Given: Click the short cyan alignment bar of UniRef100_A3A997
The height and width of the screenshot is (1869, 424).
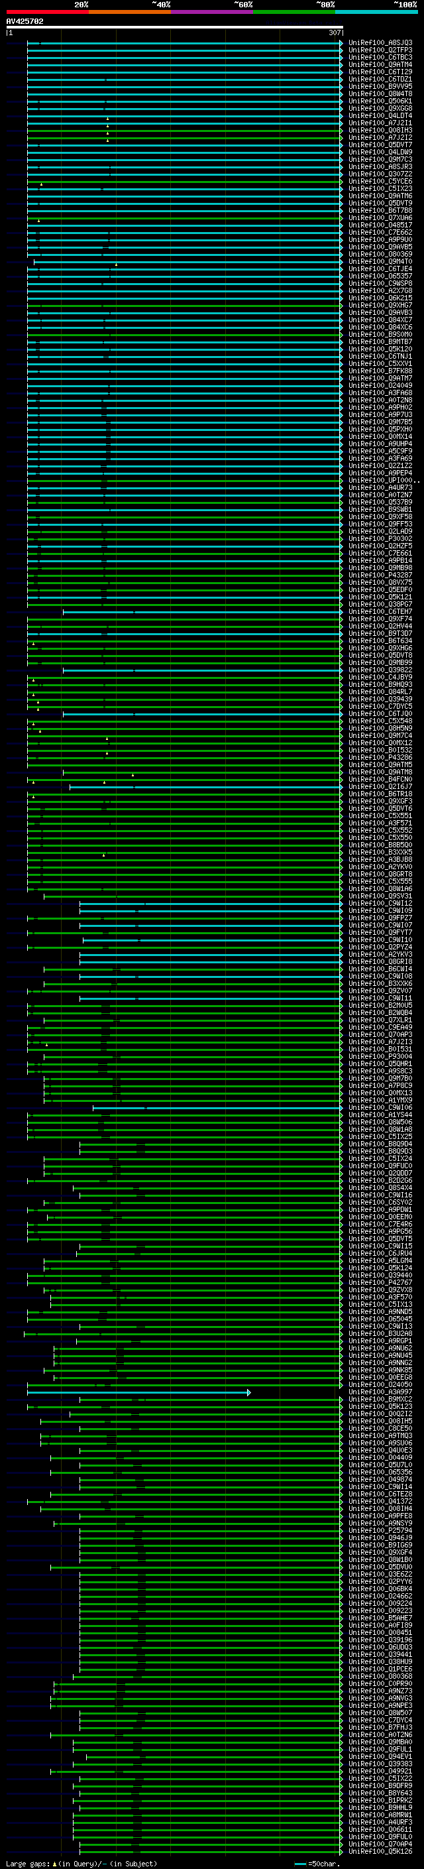Looking at the screenshot, I should [x=138, y=1392].
